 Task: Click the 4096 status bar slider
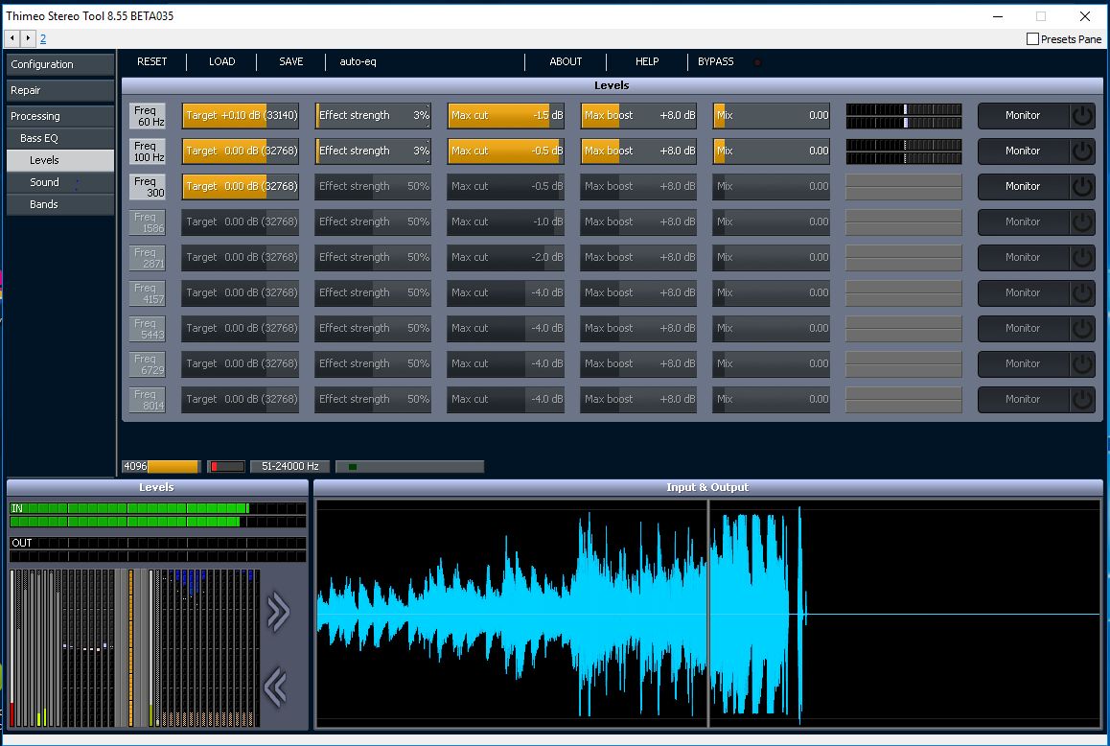coord(161,466)
